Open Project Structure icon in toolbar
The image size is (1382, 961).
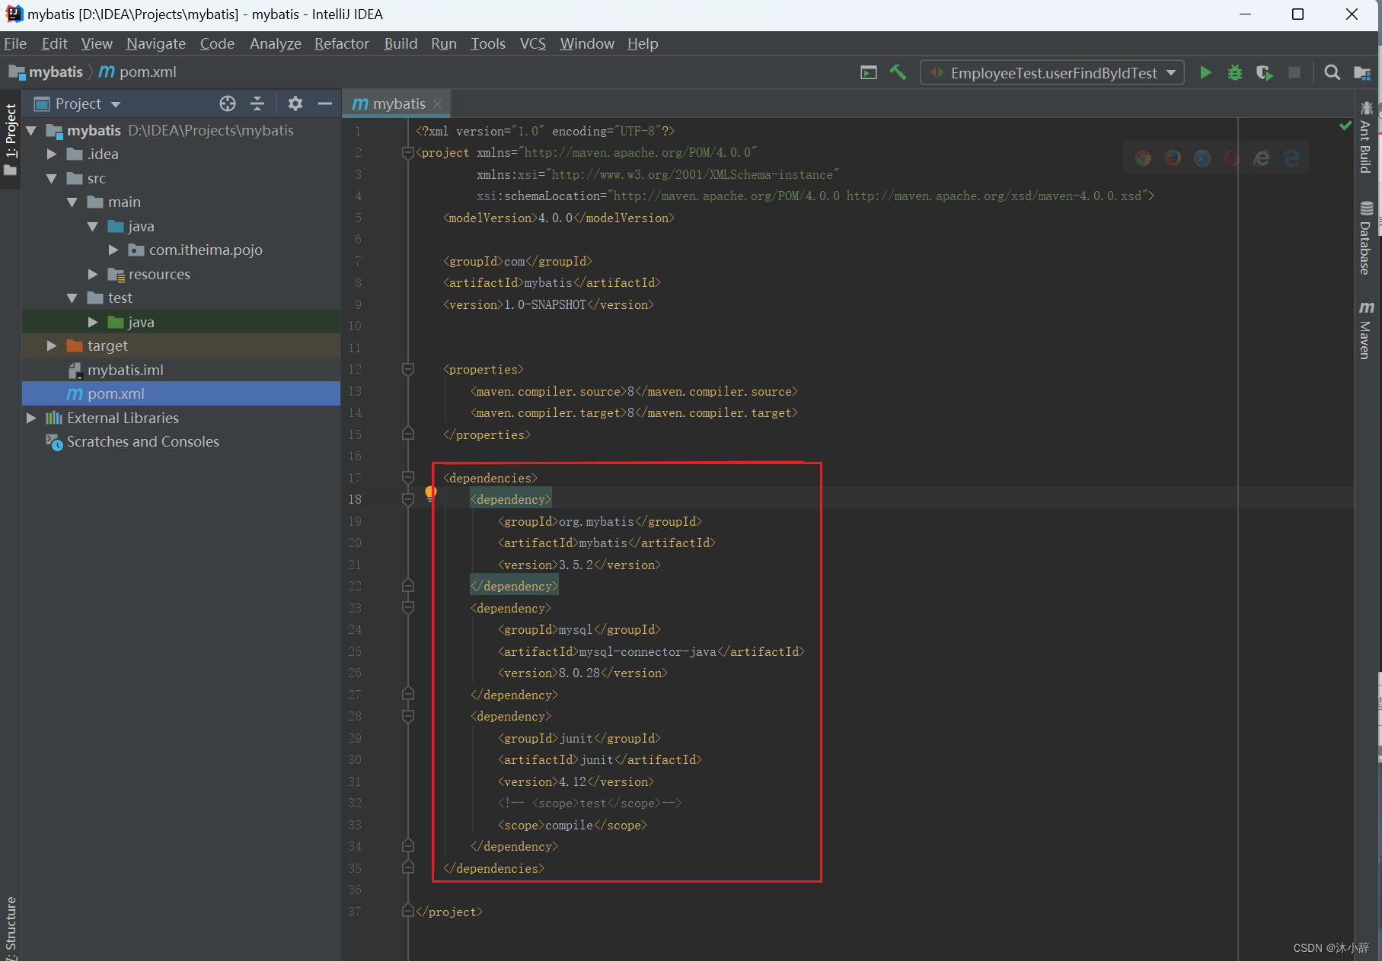coord(1361,73)
